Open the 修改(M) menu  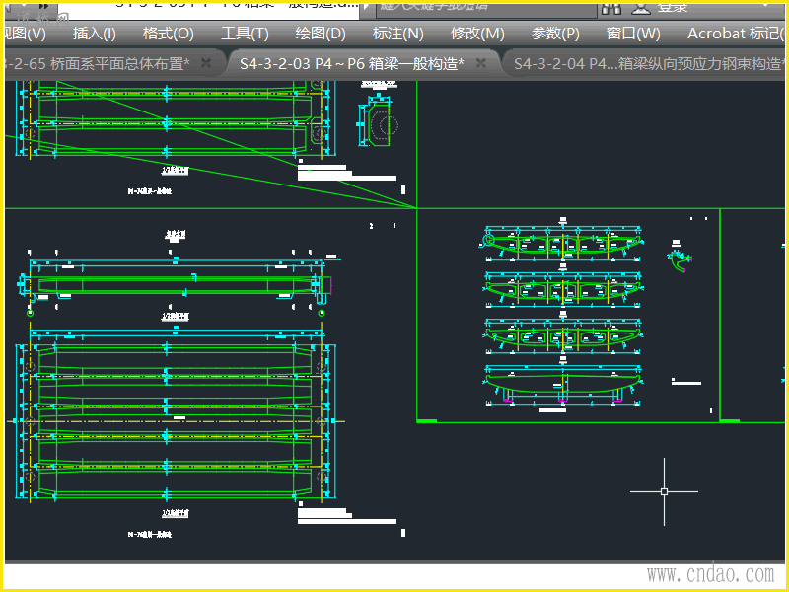pyautogui.click(x=477, y=34)
